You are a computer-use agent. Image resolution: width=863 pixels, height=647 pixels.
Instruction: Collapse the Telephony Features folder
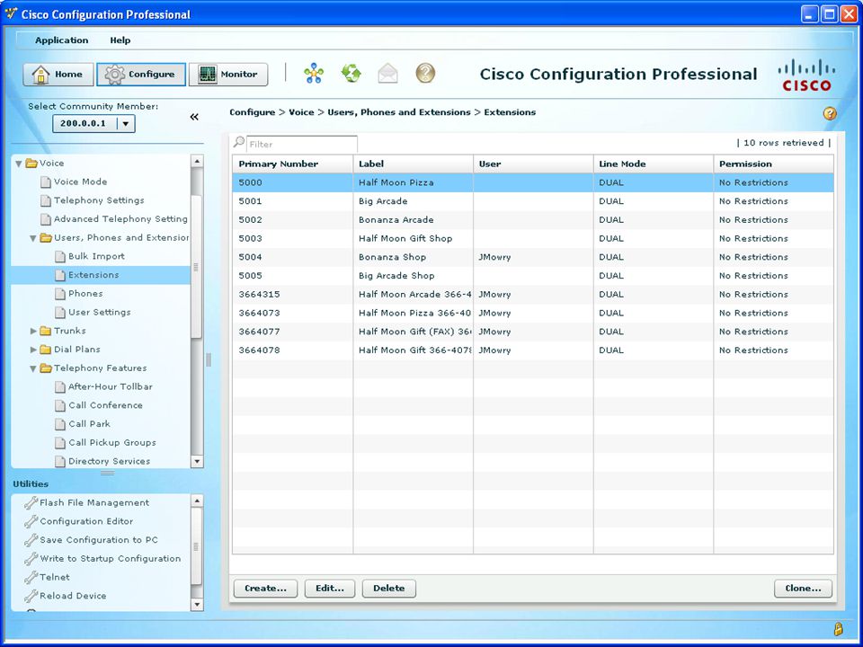coord(33,368)
